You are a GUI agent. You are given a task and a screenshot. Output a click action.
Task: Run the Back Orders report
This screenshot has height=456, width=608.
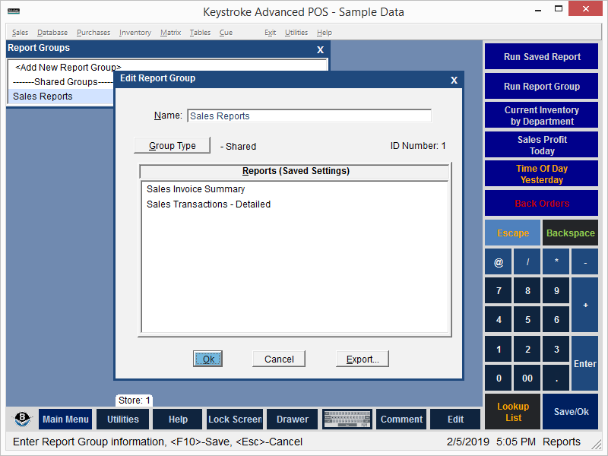click(x=541, y=203)
